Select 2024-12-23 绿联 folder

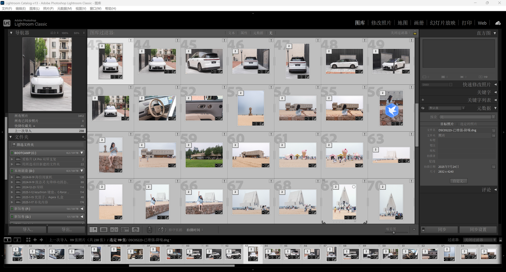(46, 187)
